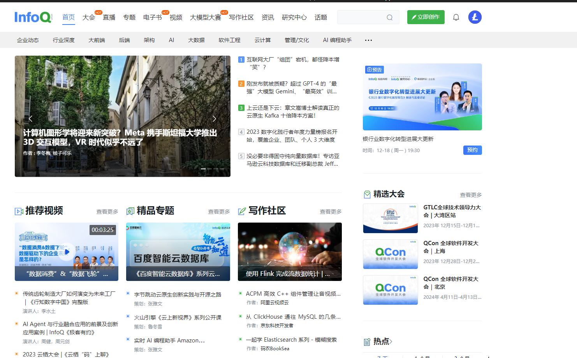
Task: Open the 火山引擎《云上新视界》 topic link
Action: (x=178, y=318)
